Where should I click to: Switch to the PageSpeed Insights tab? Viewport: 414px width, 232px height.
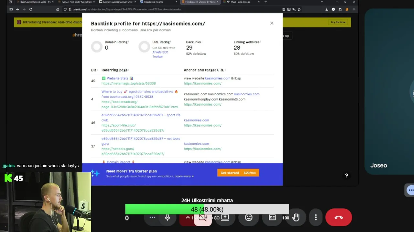coord(158,2)
